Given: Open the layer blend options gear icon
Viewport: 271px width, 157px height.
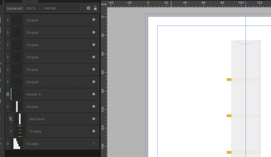Looking at the screenshot, I should click(89, 8).
